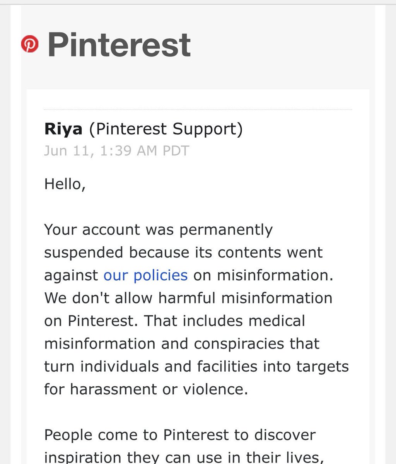Click 'misinformation and conspiracies that' line

click(182, 344)
